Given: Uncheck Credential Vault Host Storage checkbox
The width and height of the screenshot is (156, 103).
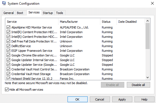Looking at the screenshot, I should (x=9, y=74).
